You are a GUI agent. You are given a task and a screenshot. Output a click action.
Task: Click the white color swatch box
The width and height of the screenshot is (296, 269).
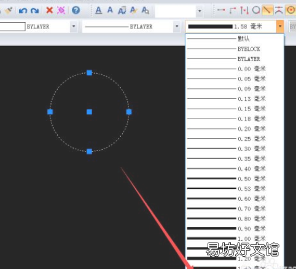point(12,26)
